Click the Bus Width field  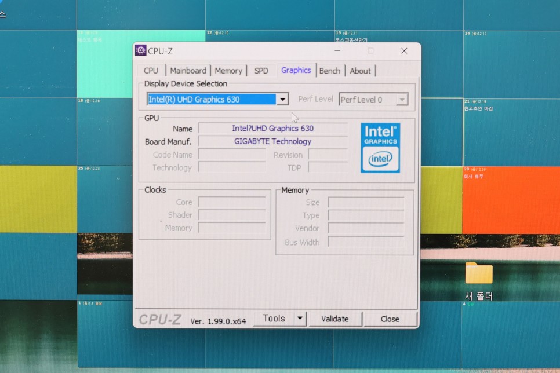tap(366, 242)
